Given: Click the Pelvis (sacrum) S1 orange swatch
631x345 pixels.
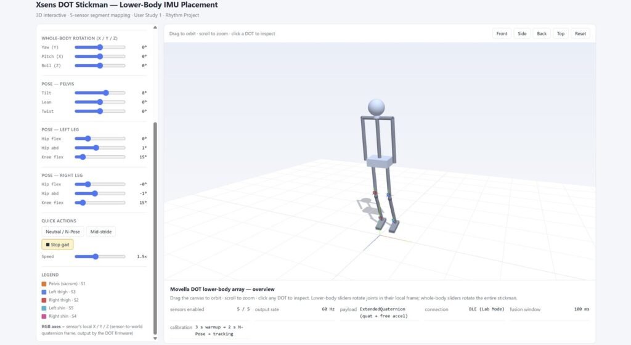Looking at the screenshot, I should 44,284.
